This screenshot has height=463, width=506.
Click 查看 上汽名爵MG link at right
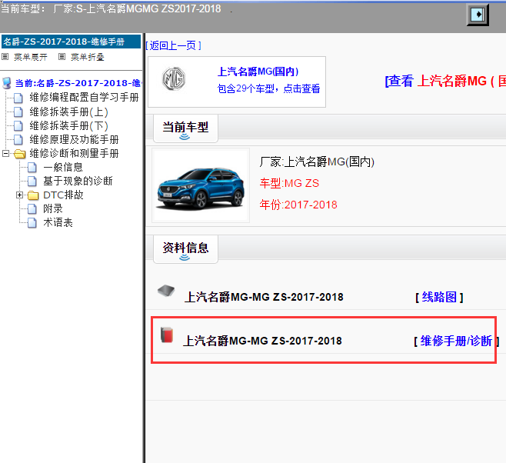[x=445, y=81]
